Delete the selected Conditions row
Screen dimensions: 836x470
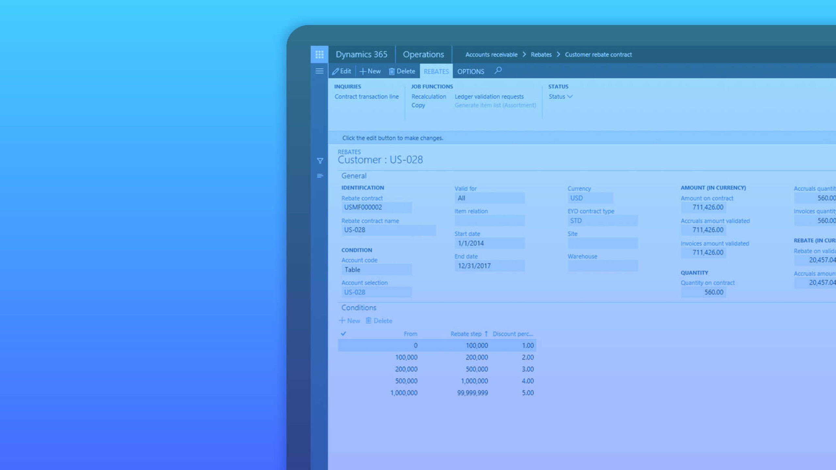[x=379, y=321]
